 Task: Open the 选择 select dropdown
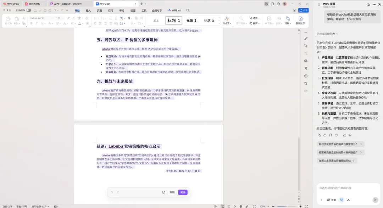click(254, 18)
